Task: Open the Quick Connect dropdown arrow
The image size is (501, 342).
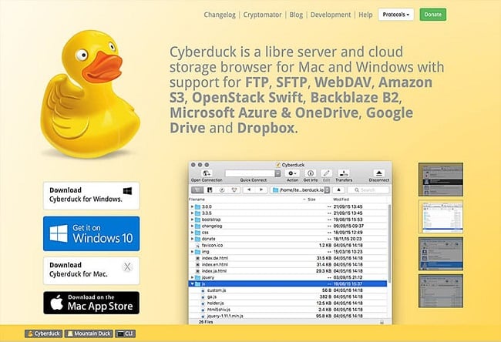Action: pos(278,173)
